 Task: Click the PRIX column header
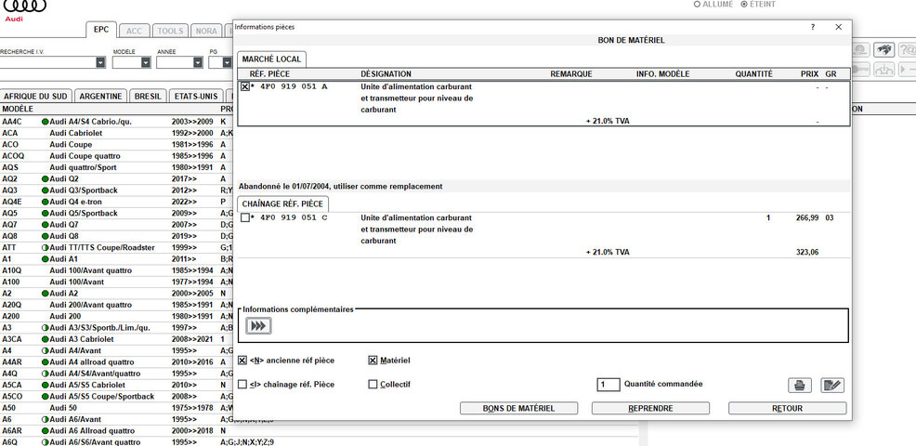click(x=809, y=74)
